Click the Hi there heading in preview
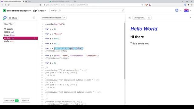Screen dimensions: 194x109 [x=137, y=37]
